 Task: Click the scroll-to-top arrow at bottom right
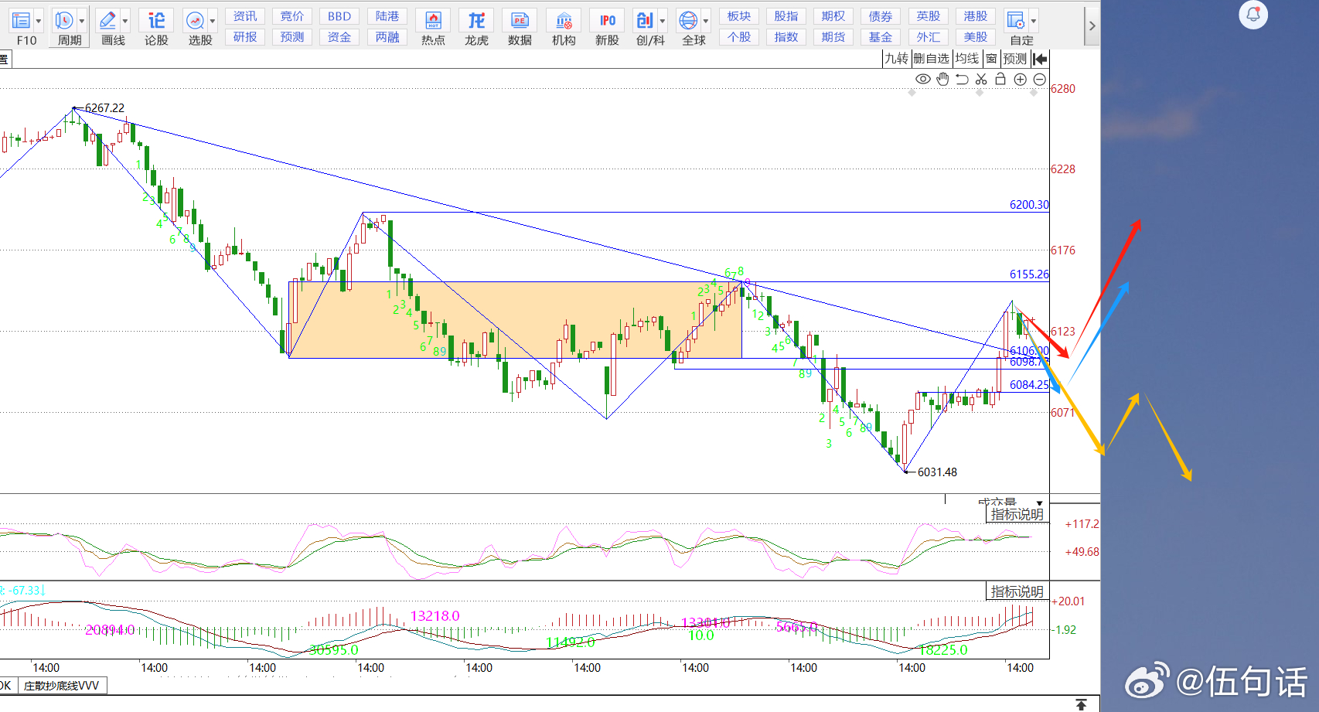tap(1081, 704)
